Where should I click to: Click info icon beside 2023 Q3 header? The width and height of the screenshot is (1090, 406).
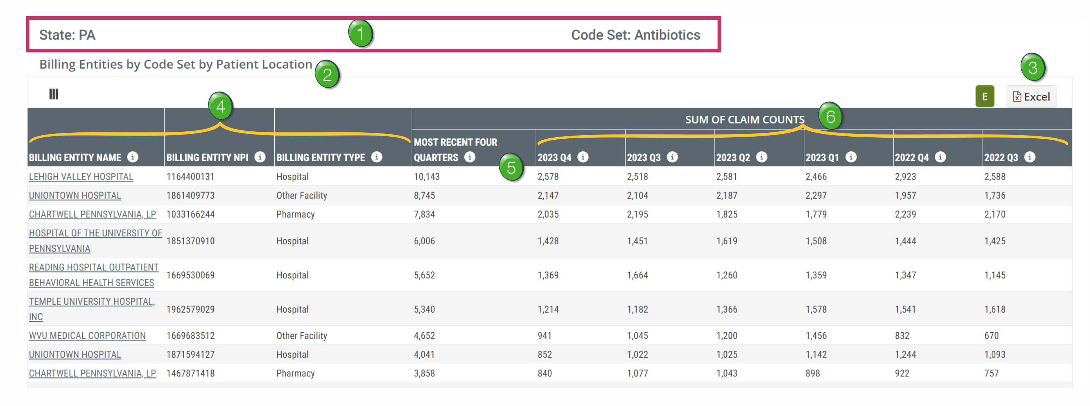[x=672, y=157]
